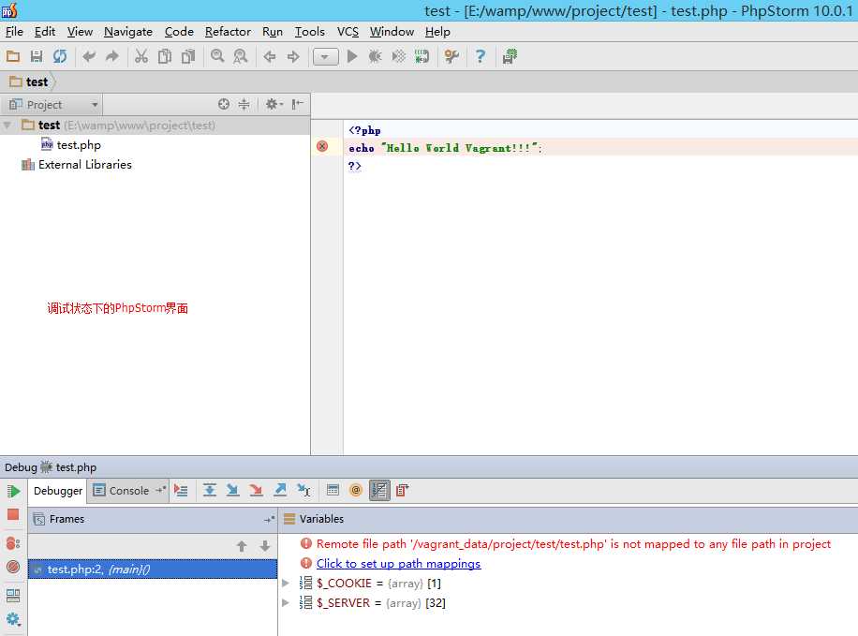Open the Run menu
This screenshot has width=858, height=636.
[x=273, y=32]
